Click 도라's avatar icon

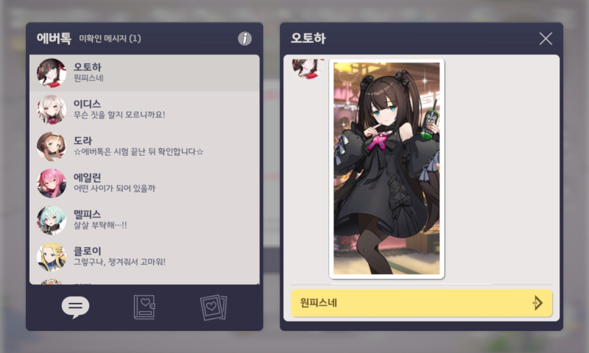(x=52, y=146)
